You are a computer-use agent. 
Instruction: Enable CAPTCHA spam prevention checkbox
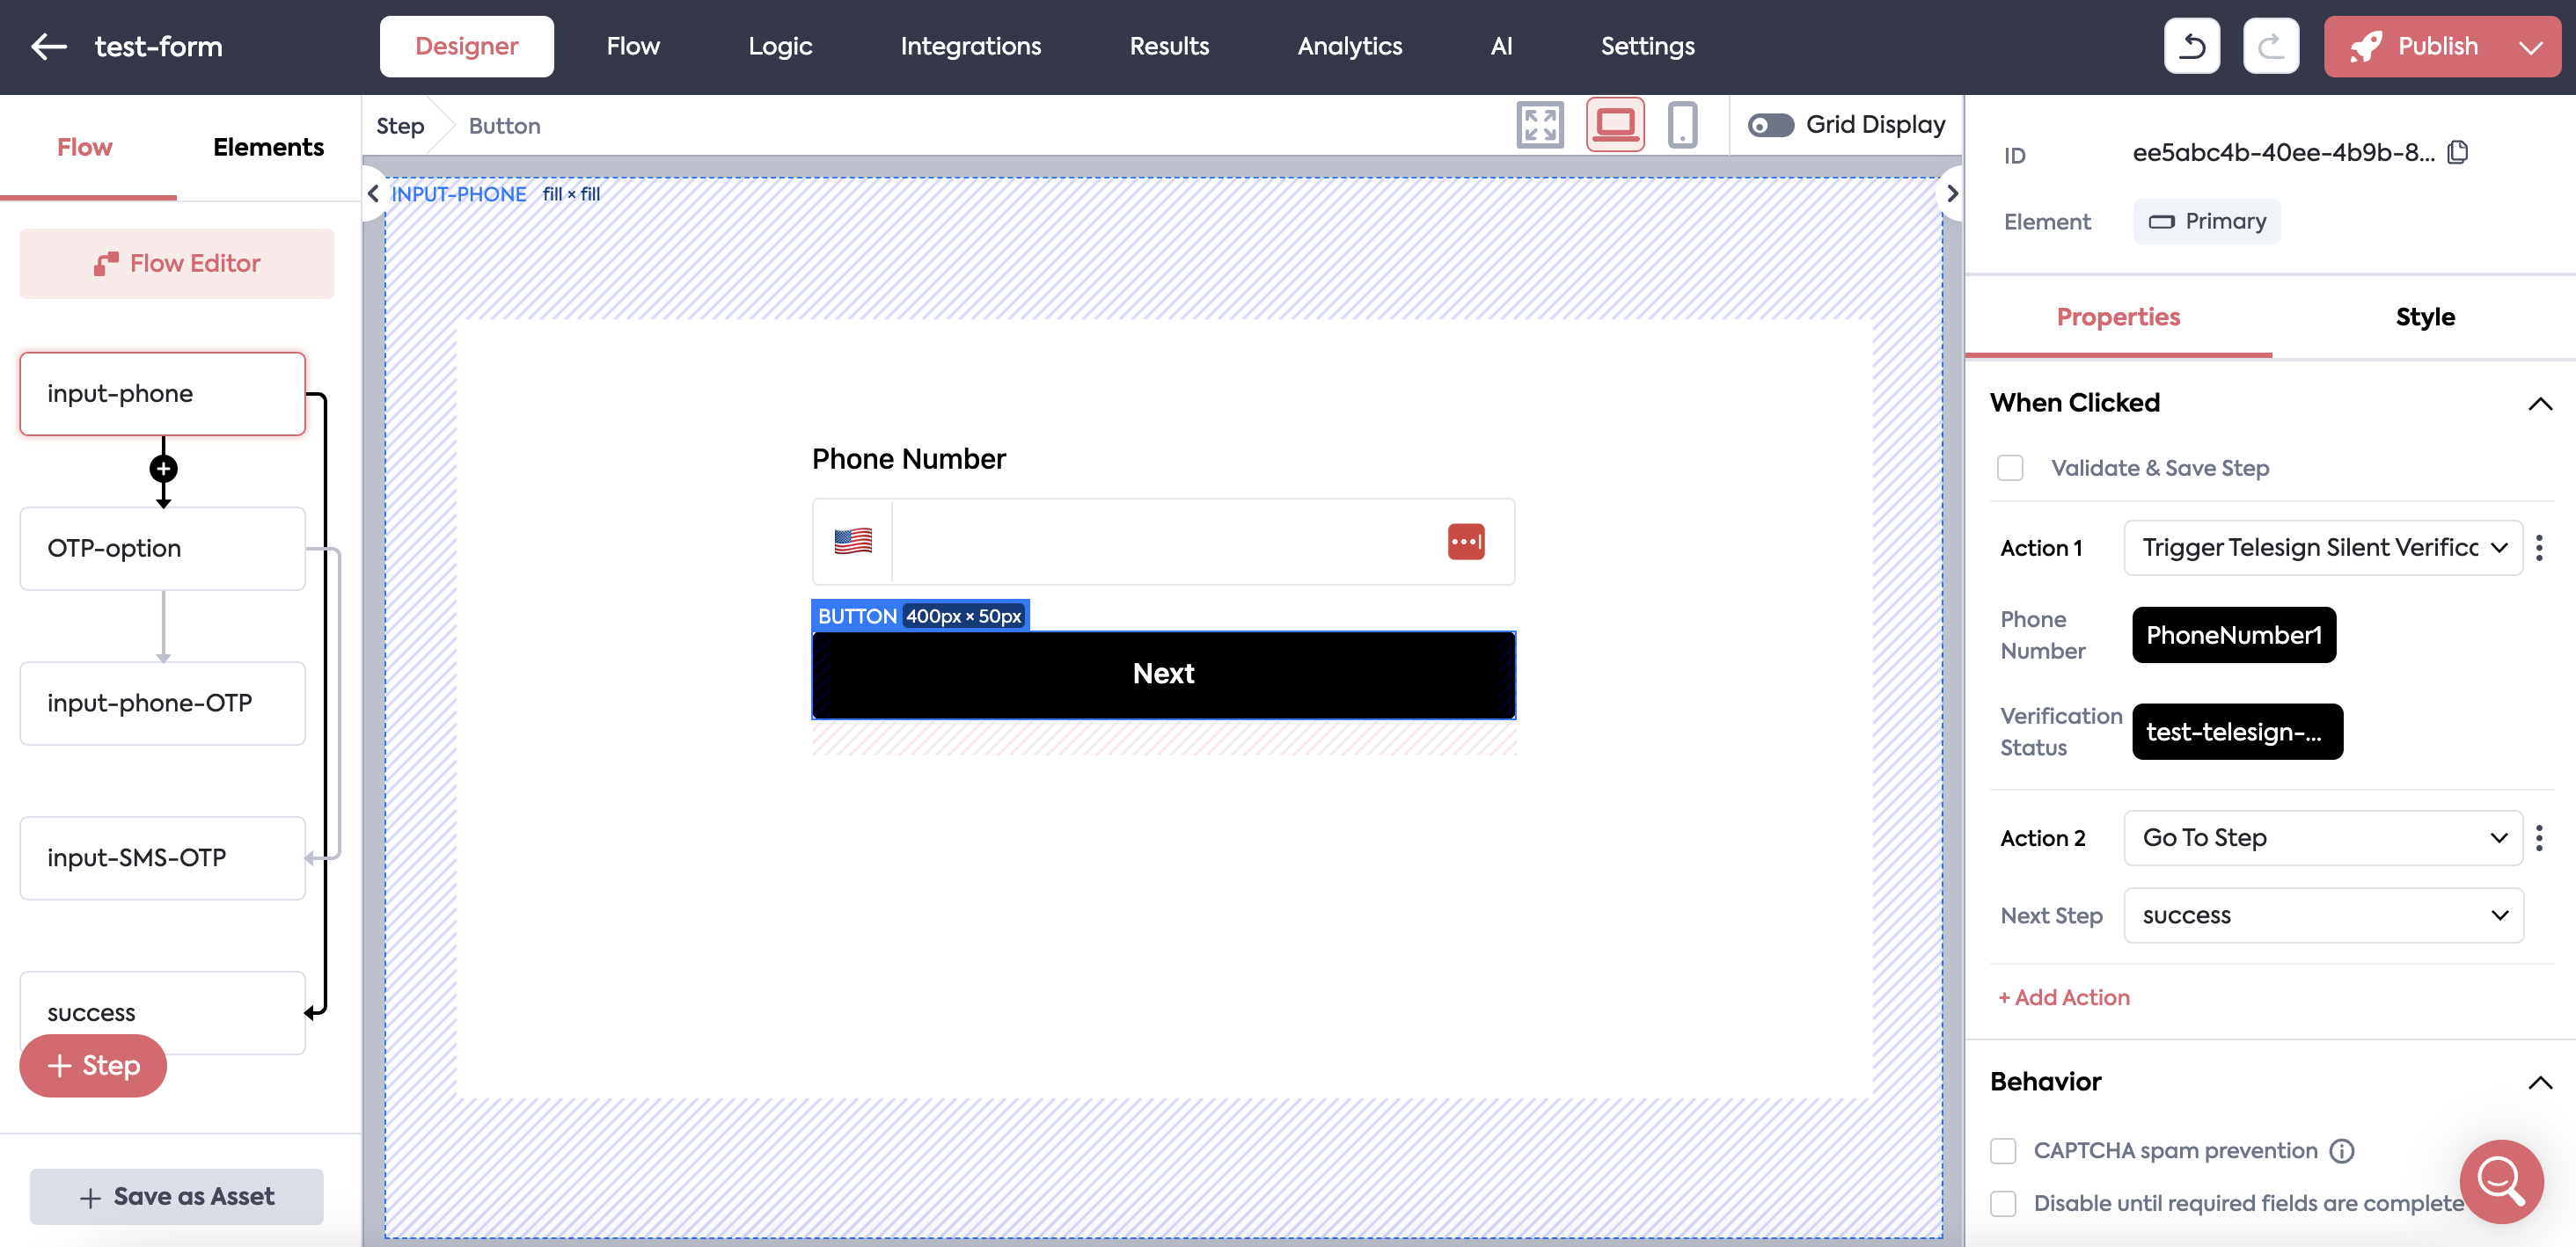pos(2003,1150)
